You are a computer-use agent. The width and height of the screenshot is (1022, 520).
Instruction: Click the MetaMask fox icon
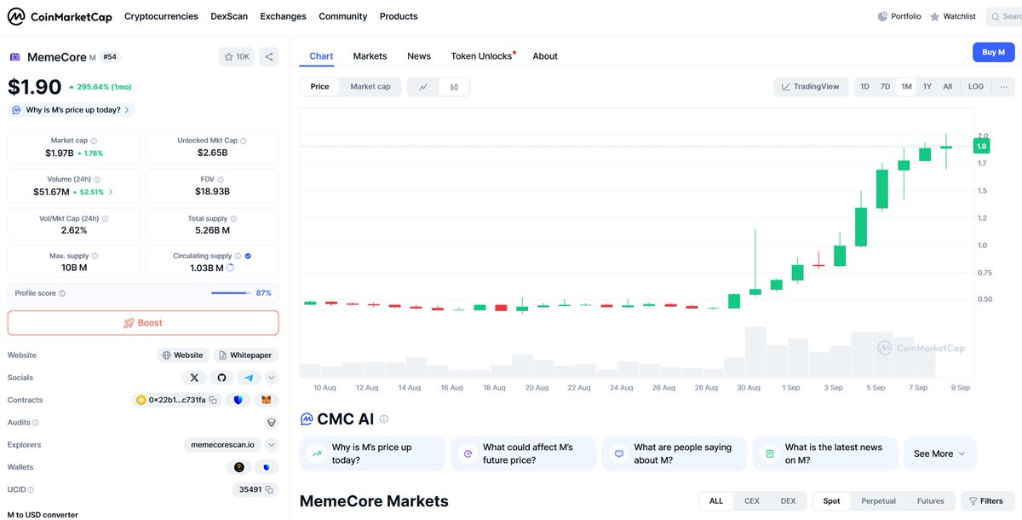click(x=267, y=400)
